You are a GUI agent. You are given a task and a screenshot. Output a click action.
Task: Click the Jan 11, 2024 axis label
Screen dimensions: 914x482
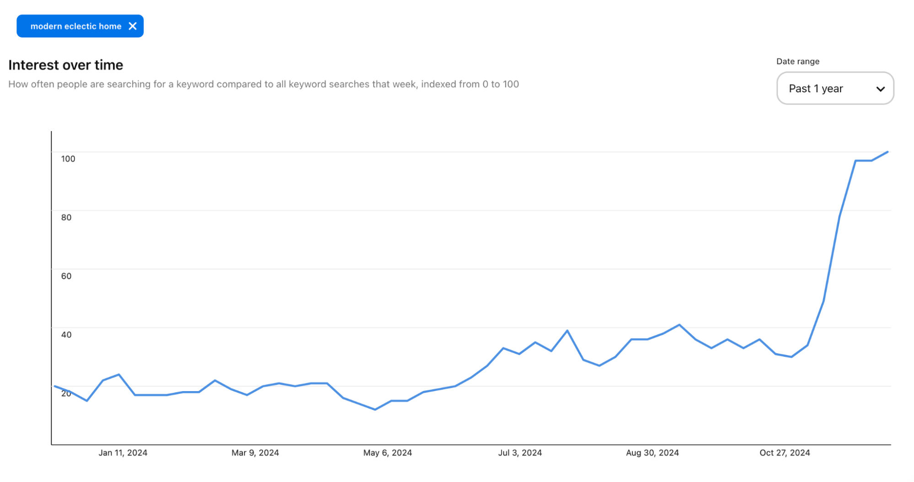[123, 453]
